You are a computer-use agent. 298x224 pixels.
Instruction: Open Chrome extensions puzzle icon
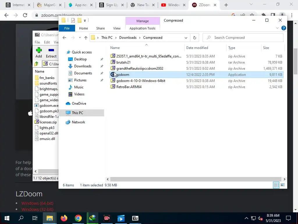click(264, 15)
